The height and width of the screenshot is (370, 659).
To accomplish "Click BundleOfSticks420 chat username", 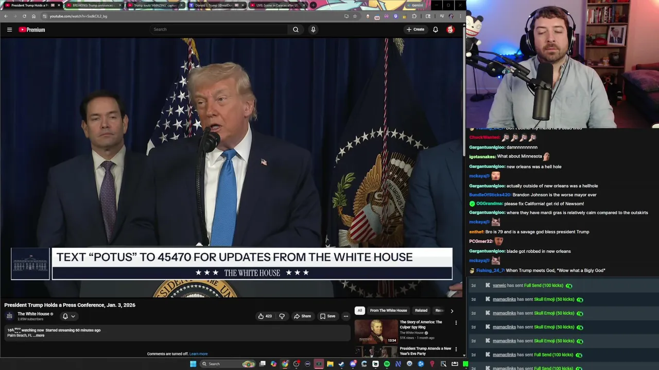I will (x=490, y=195).
